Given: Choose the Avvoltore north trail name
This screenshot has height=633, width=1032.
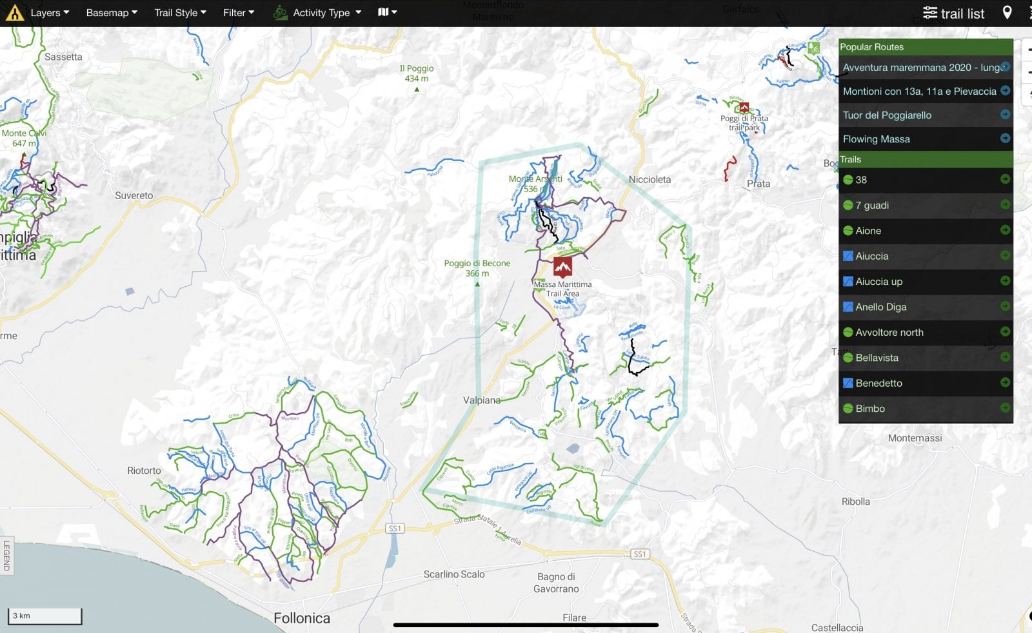Looking at the screenshot, I should click(889, 332).
